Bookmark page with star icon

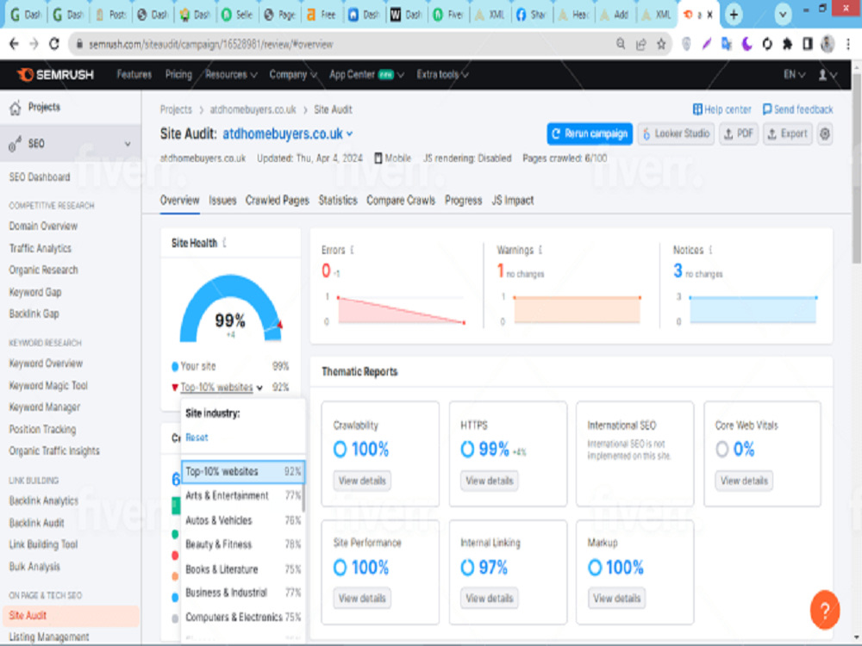tap(661, 44)
